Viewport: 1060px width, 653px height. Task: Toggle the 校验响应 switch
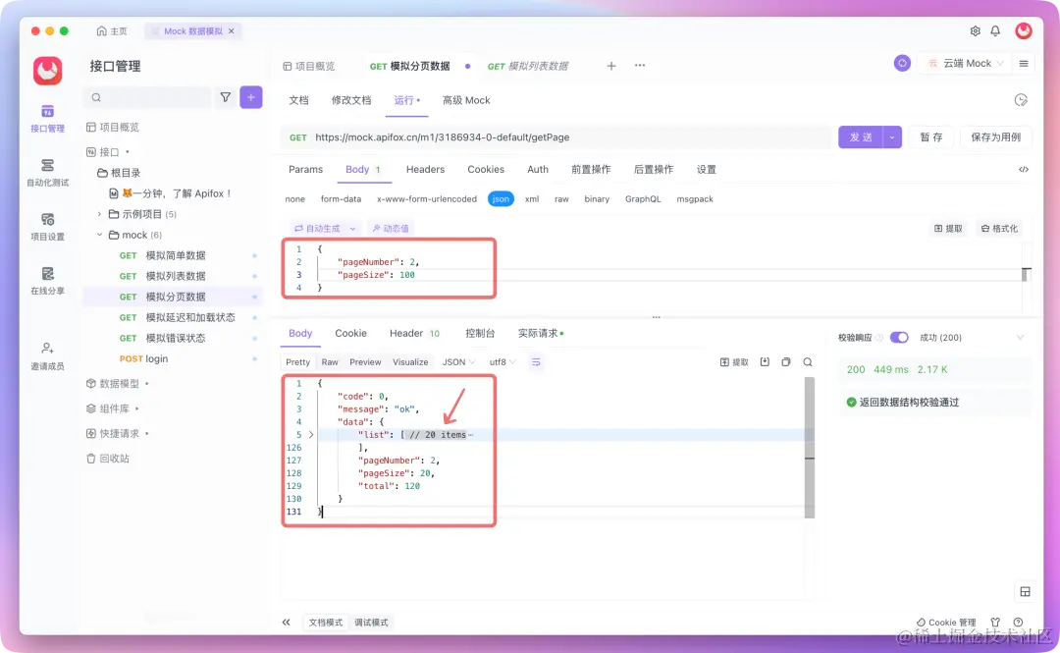(x=898, y=337)
